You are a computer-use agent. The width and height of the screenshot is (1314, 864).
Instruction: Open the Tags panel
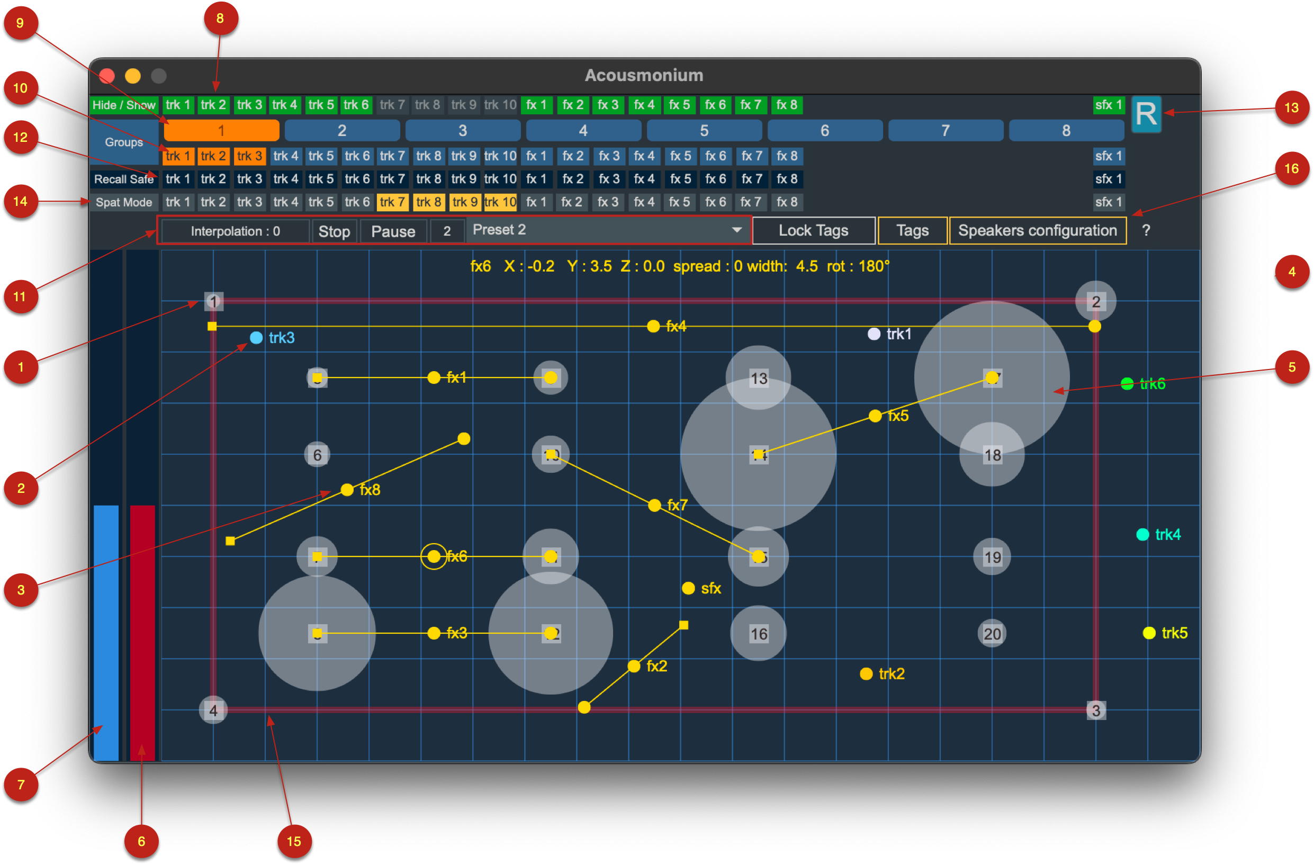912,231
